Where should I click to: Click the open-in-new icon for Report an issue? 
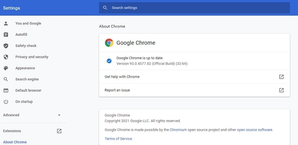(281, 90)
